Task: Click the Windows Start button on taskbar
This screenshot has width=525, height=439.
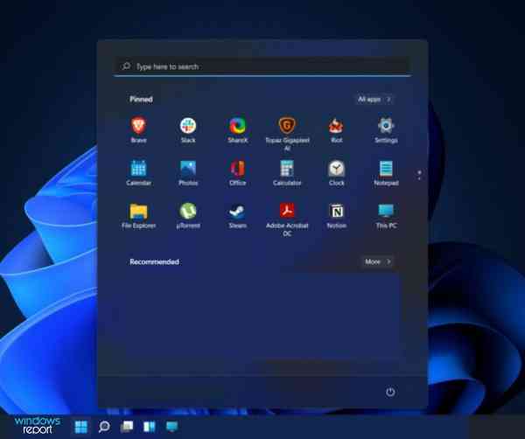Action: coord(81,427)
